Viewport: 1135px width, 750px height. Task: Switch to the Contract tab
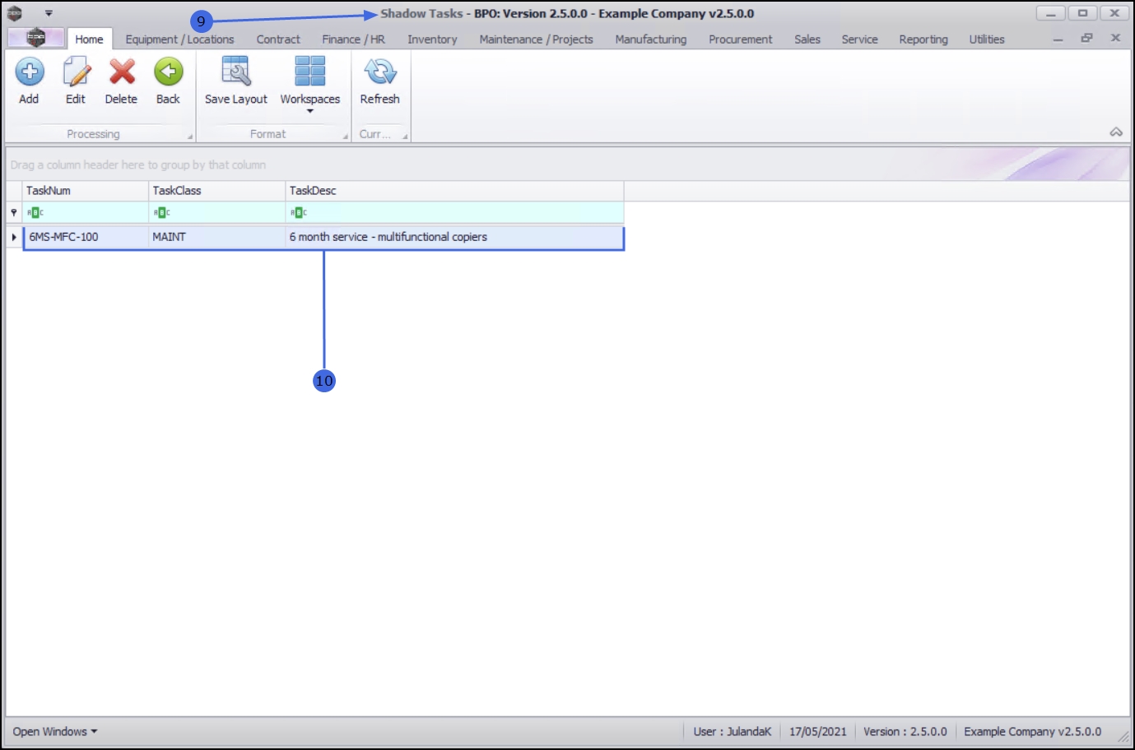[x=278, y=39]
